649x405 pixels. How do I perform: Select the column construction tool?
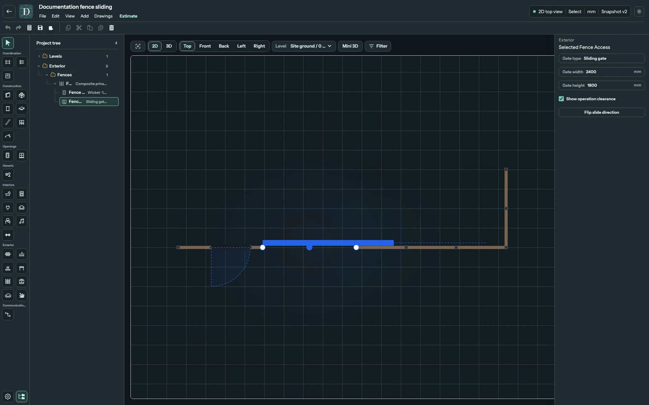tap(8, 109)
